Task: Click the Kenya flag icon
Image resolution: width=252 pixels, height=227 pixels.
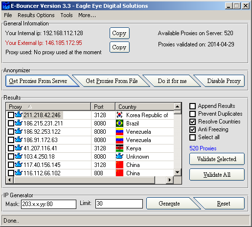Action: [119, 148]
